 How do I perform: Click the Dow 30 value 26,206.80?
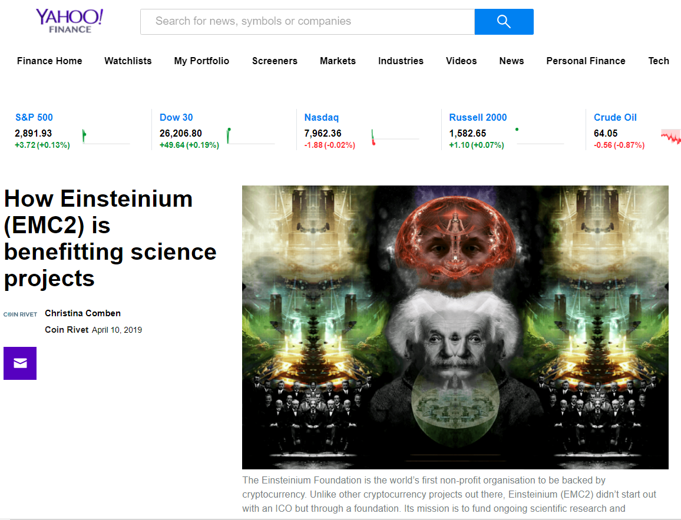[x=181, y=133]
